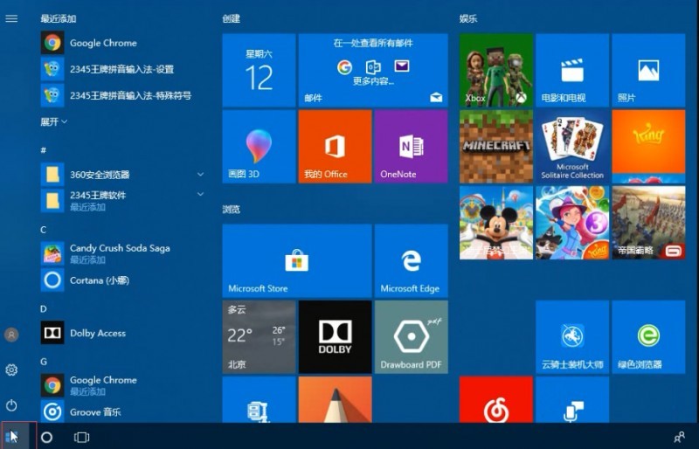Click the 娱乐 group heading
Image resolution: width=699 pixels, height=449 pixels.
468,18
